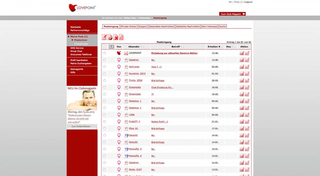Viewport: 320px width, 176px height.
Task: Click the right action icon in L3NA row
Action: point(247,115)
